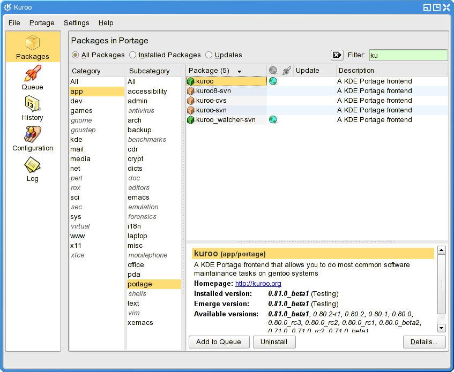Click the globe icon in kuroo_watcher-svn row
The height and width of the screenshot is (372, 454).
pyautogui.click(x=273, y=119)
